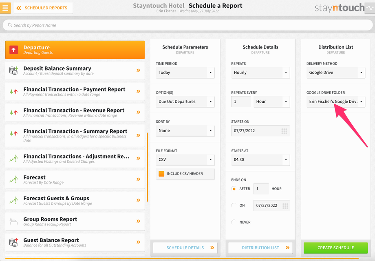Click chevron for Forecast Guests & Groups
The image size is (375, 261).
point(138,200)
